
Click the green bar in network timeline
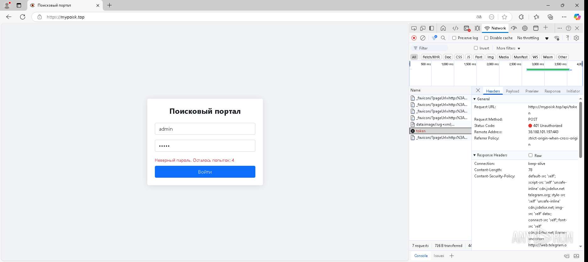coord(548,70)
